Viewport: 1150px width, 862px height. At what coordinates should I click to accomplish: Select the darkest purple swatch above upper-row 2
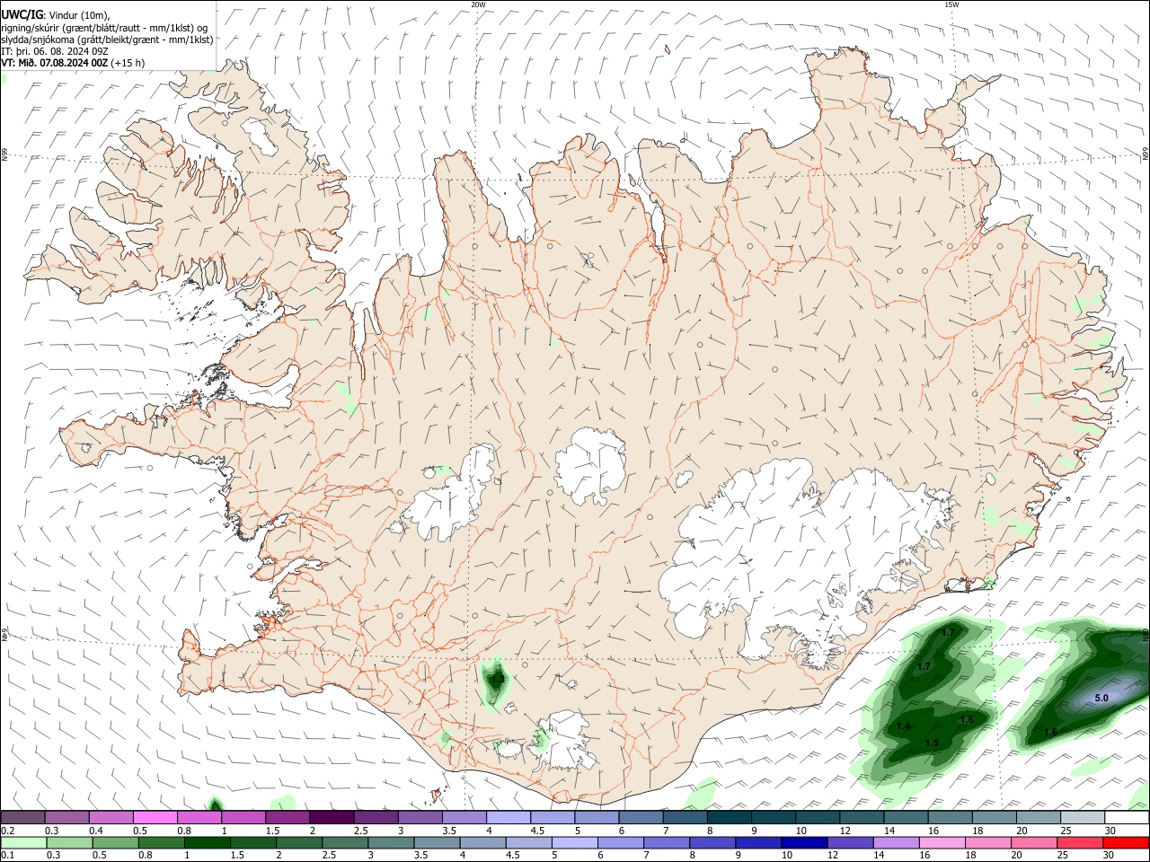click(x=332, y=817)
